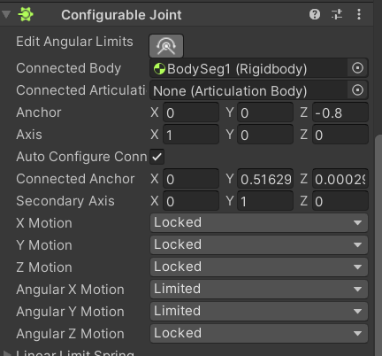
Task: Open the X Motion dropdown
Action: coord(259,222)
